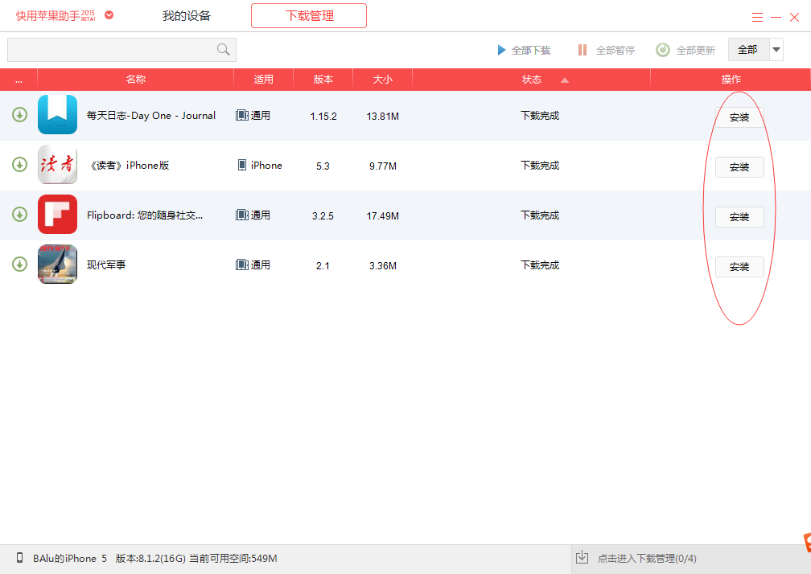The width and height of the screenshot is (811, 574).
Task: Click green download arrow beside 现代军事
Action: [19, 264]
